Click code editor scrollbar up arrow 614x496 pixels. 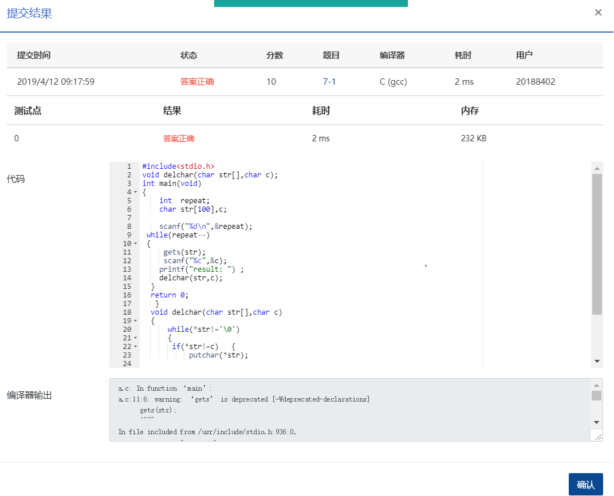click(597, 169)
